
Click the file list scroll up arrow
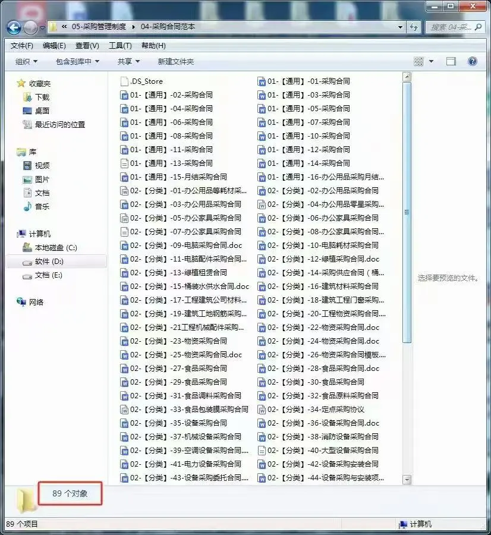coord(407,77)
